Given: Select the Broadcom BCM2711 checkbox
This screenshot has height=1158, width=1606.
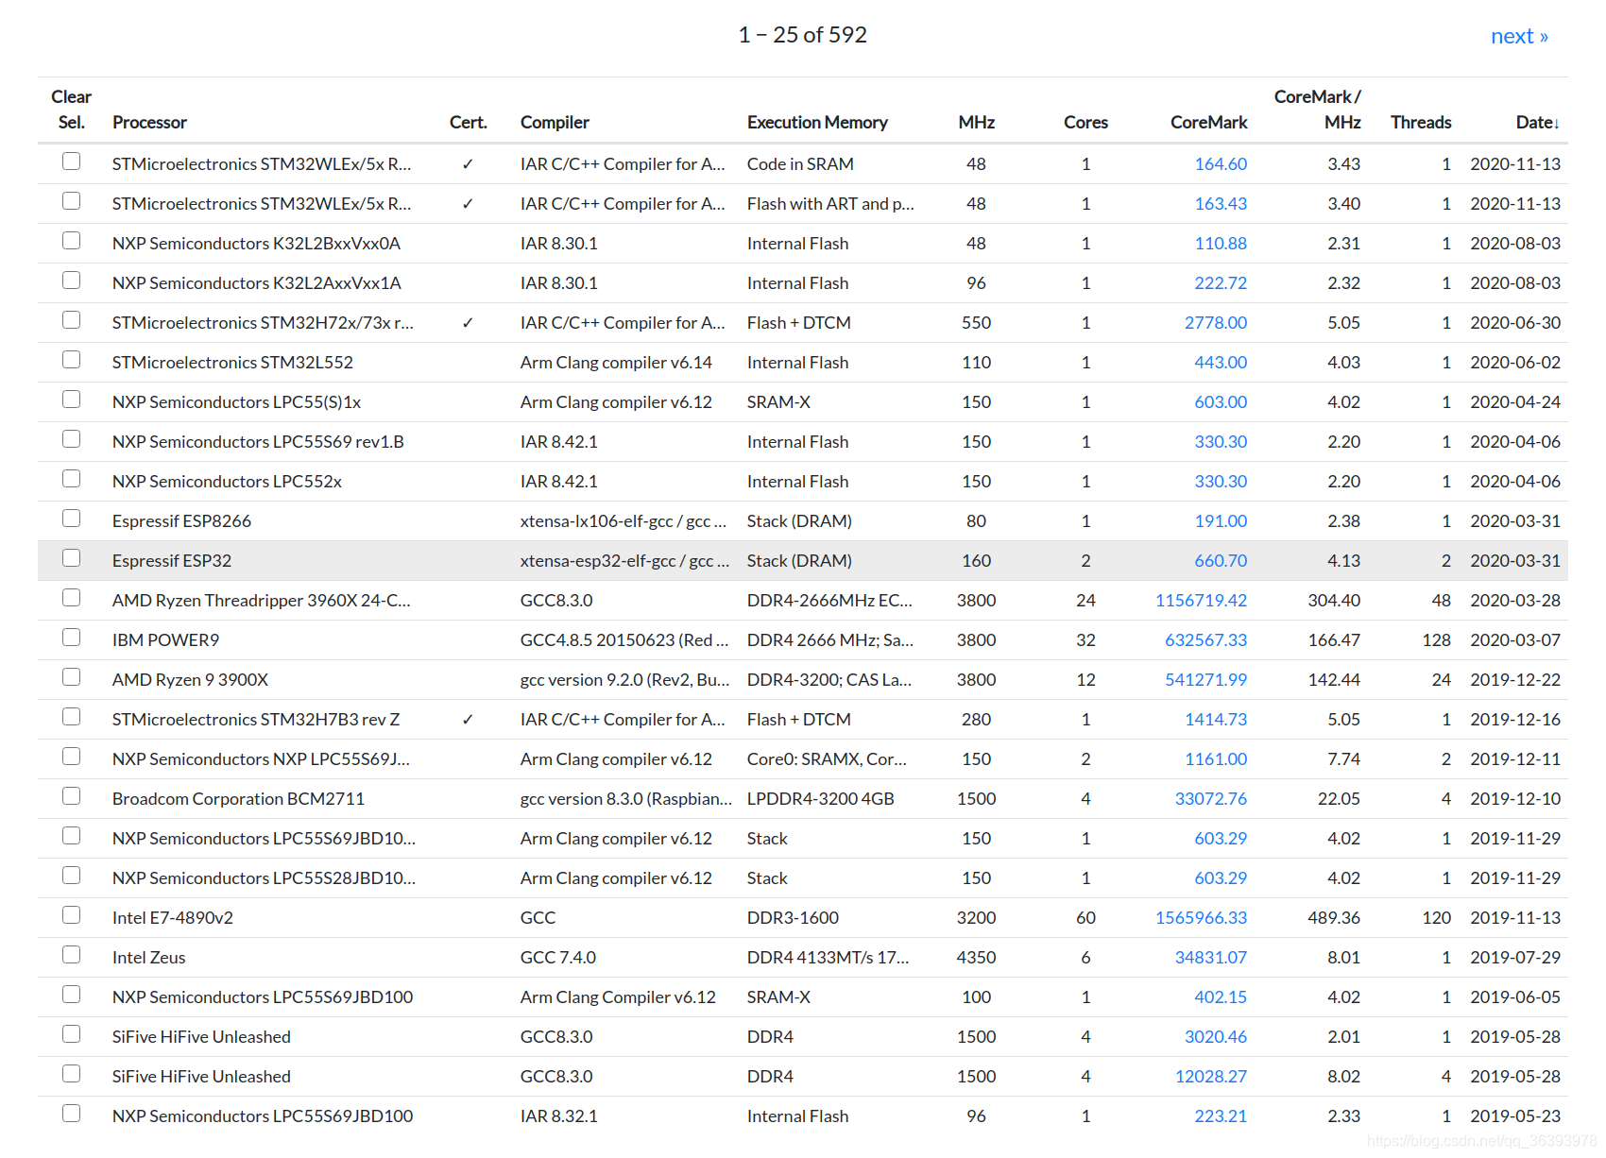Looking at the screenshot, I should point(71,796).
